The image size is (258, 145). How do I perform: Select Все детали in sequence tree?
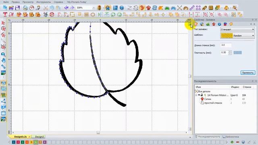[x=204, y=91]
